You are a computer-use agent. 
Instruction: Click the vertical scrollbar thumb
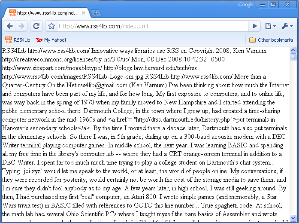click(x=293, y=57)
